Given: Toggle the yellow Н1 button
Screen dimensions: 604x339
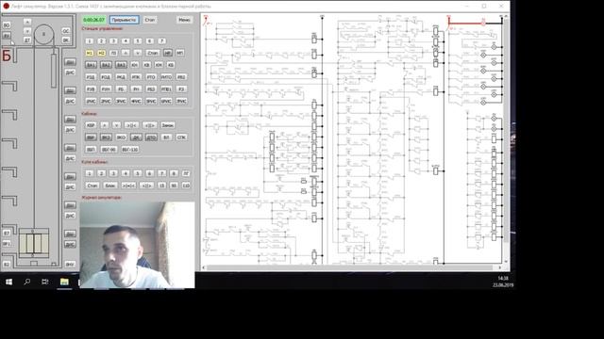Looking at the screenshot, I should 90,53.
